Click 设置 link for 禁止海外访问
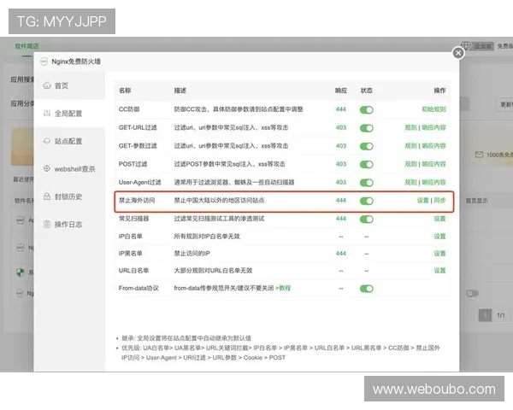The height and width of the screenshot is (410, 513). point(423,201)
